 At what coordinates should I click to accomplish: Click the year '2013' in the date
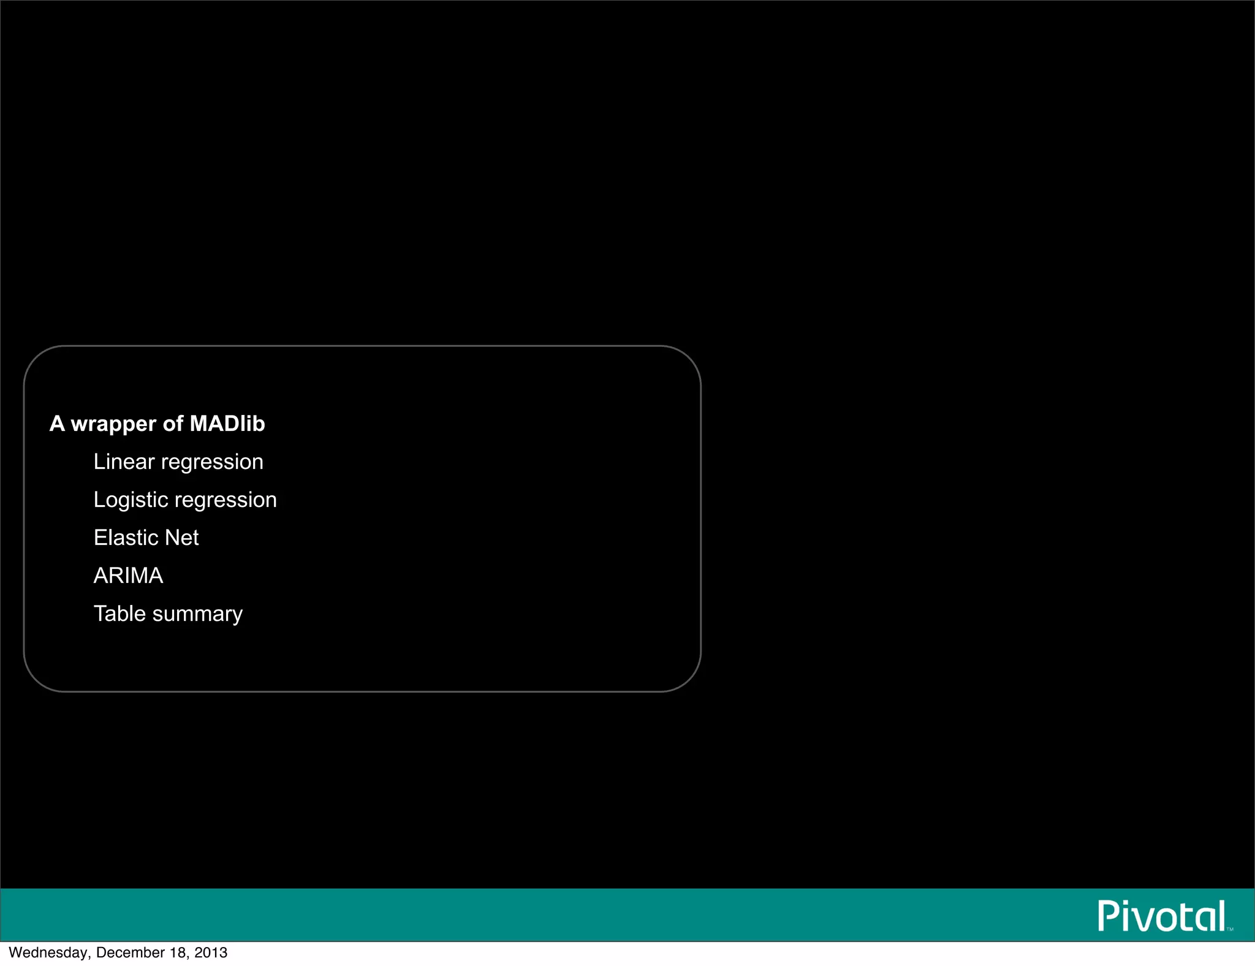click(x=210, y=953)
